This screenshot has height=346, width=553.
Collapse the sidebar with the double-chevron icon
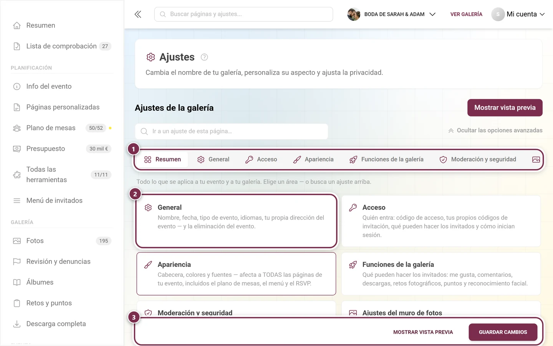pyautogui.click(x=138, y=14)
